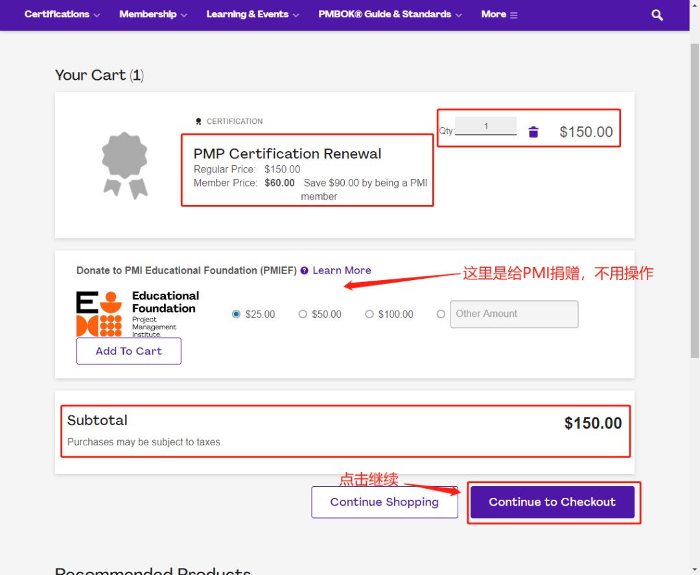The height and width of the screenshot is (575, 700).
Task: Click the 'Save $90.00 by being a PMI member' text
Action: click(365, 190)
